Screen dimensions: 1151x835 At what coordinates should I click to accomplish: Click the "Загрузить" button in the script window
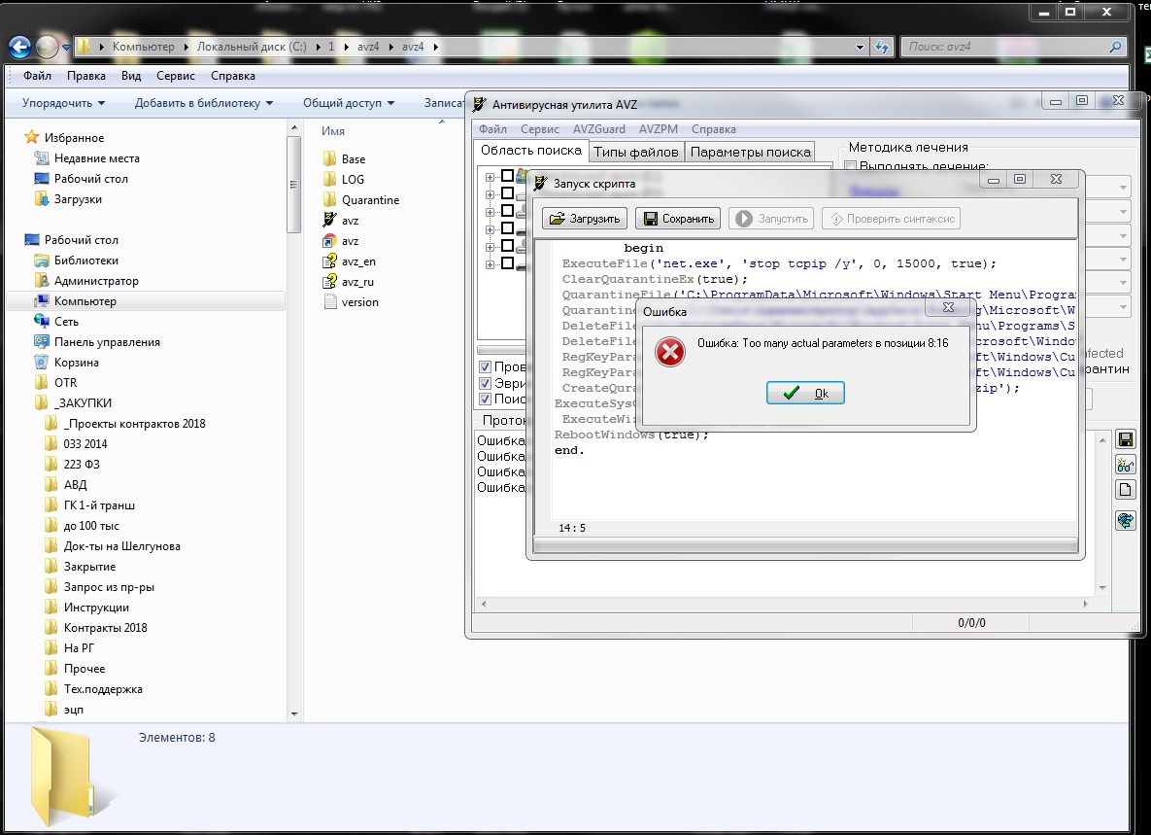(586, 219)
